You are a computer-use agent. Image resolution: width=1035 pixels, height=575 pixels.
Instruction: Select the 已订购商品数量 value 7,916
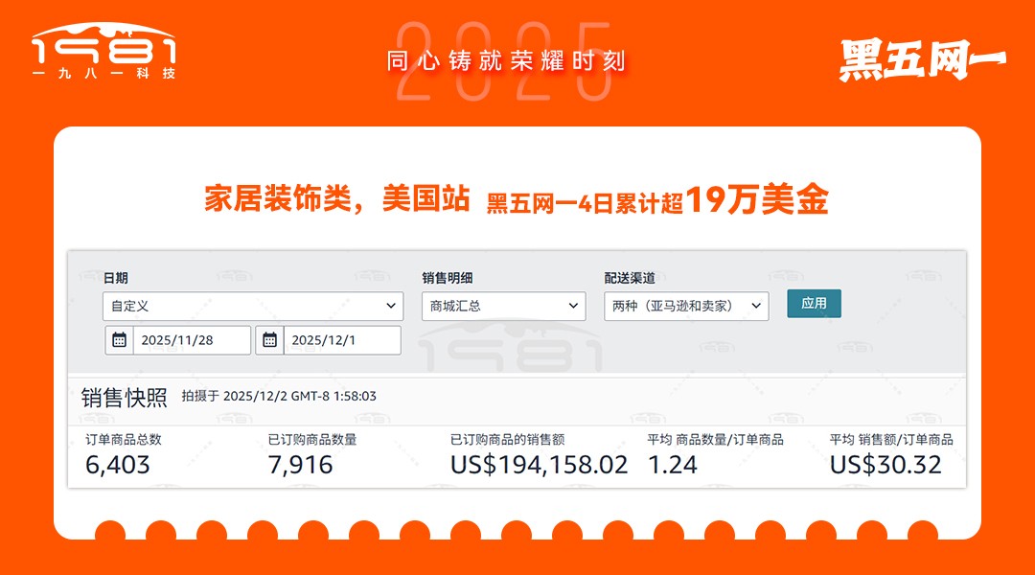(x=301, y=465)
